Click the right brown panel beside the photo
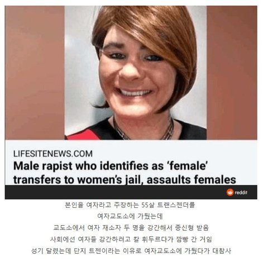This screenshot has height=262, width=268. tap(232, 73)
